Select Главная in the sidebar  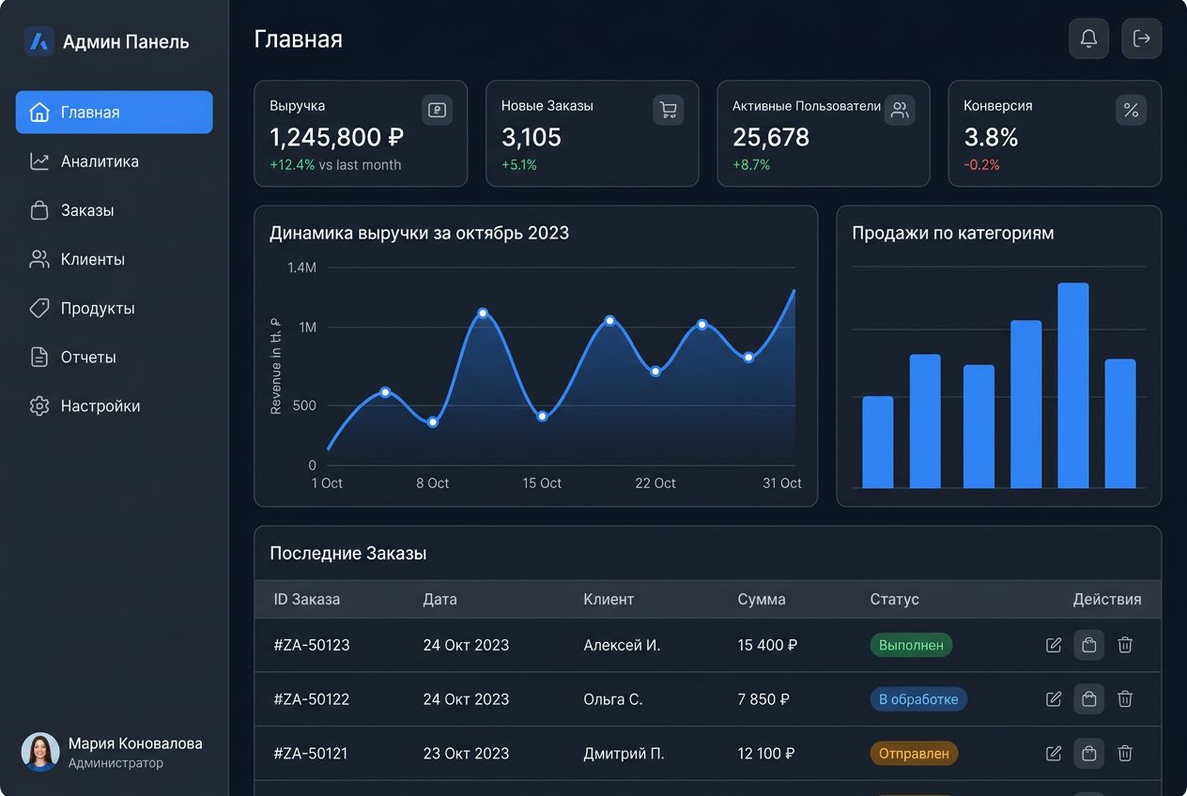[x=115, y=113]
